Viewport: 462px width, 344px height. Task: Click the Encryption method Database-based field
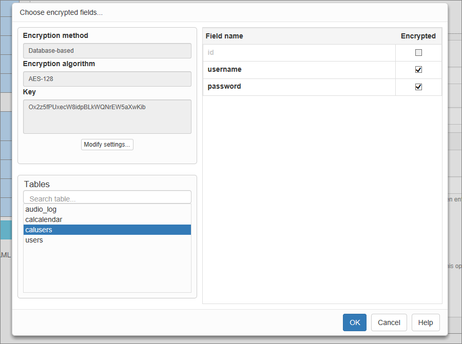107,51
